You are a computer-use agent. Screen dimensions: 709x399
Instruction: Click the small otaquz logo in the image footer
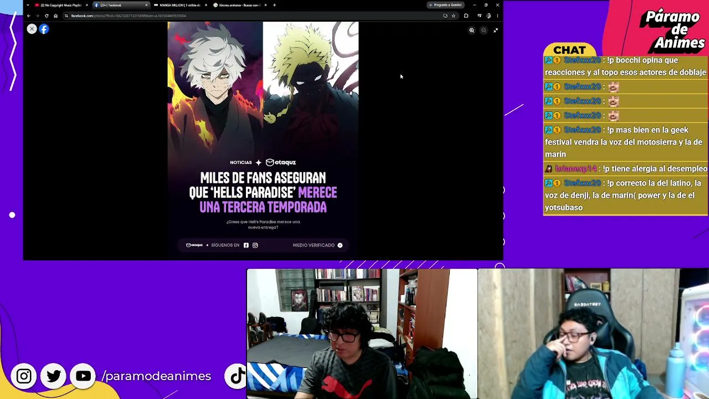194,245
